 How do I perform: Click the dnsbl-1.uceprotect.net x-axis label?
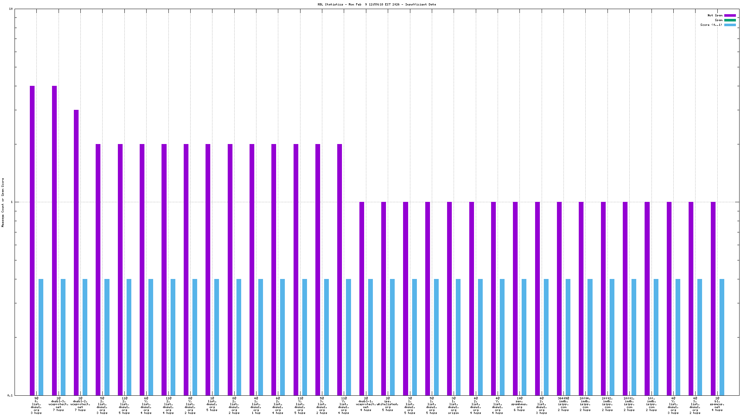coord(366,404)
